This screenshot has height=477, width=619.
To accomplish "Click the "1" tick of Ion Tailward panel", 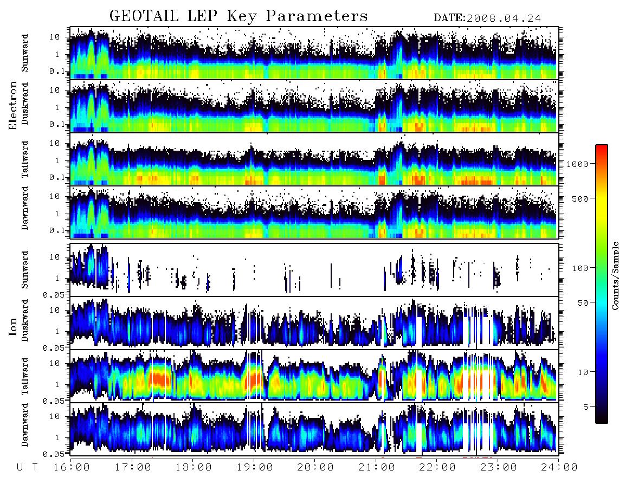I will [57, 384].
